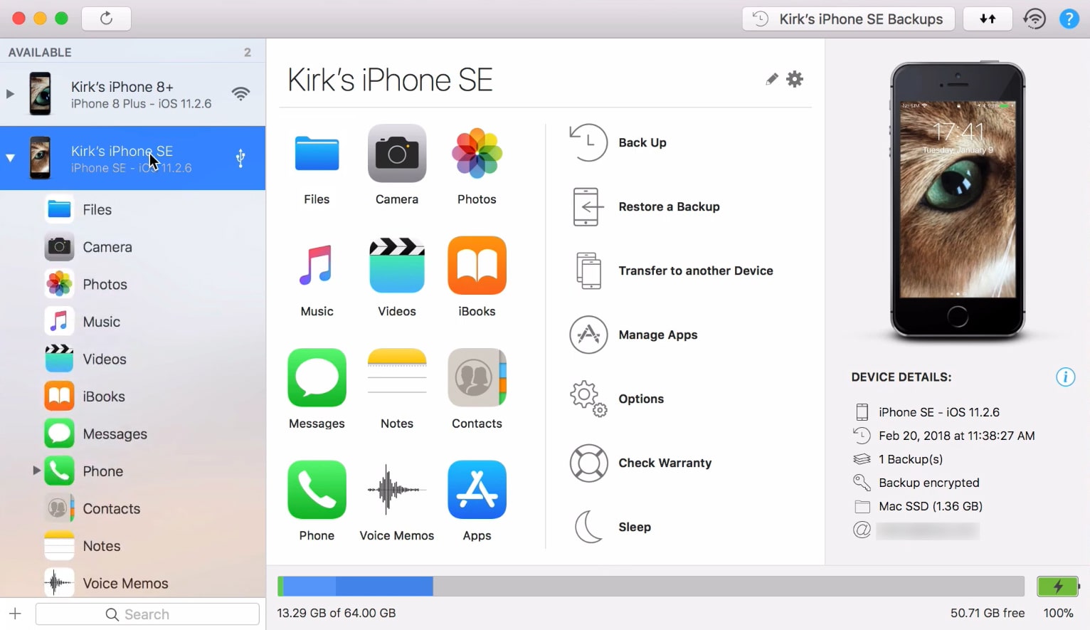1090x630 pixels.
Task: Open the Photos icon in the main grid
Action: 477,154
